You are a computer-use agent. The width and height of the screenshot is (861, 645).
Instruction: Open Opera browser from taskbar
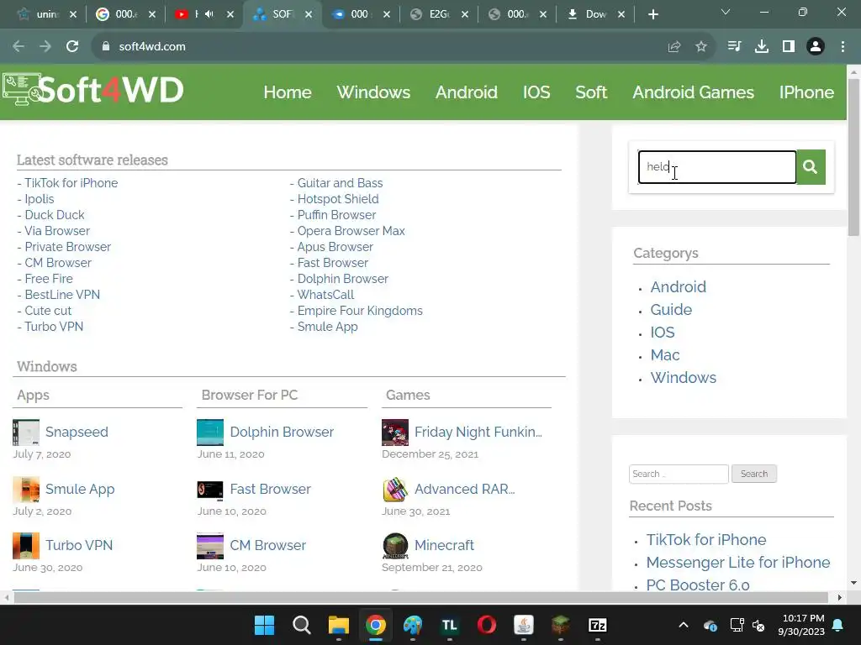(487, 625)
